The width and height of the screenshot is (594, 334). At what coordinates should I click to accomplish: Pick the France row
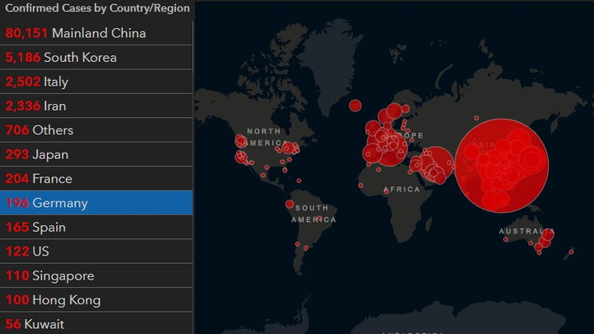pos(97,178)
